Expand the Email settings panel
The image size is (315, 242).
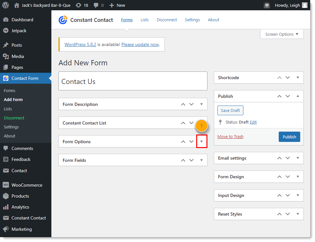[298, 158]
